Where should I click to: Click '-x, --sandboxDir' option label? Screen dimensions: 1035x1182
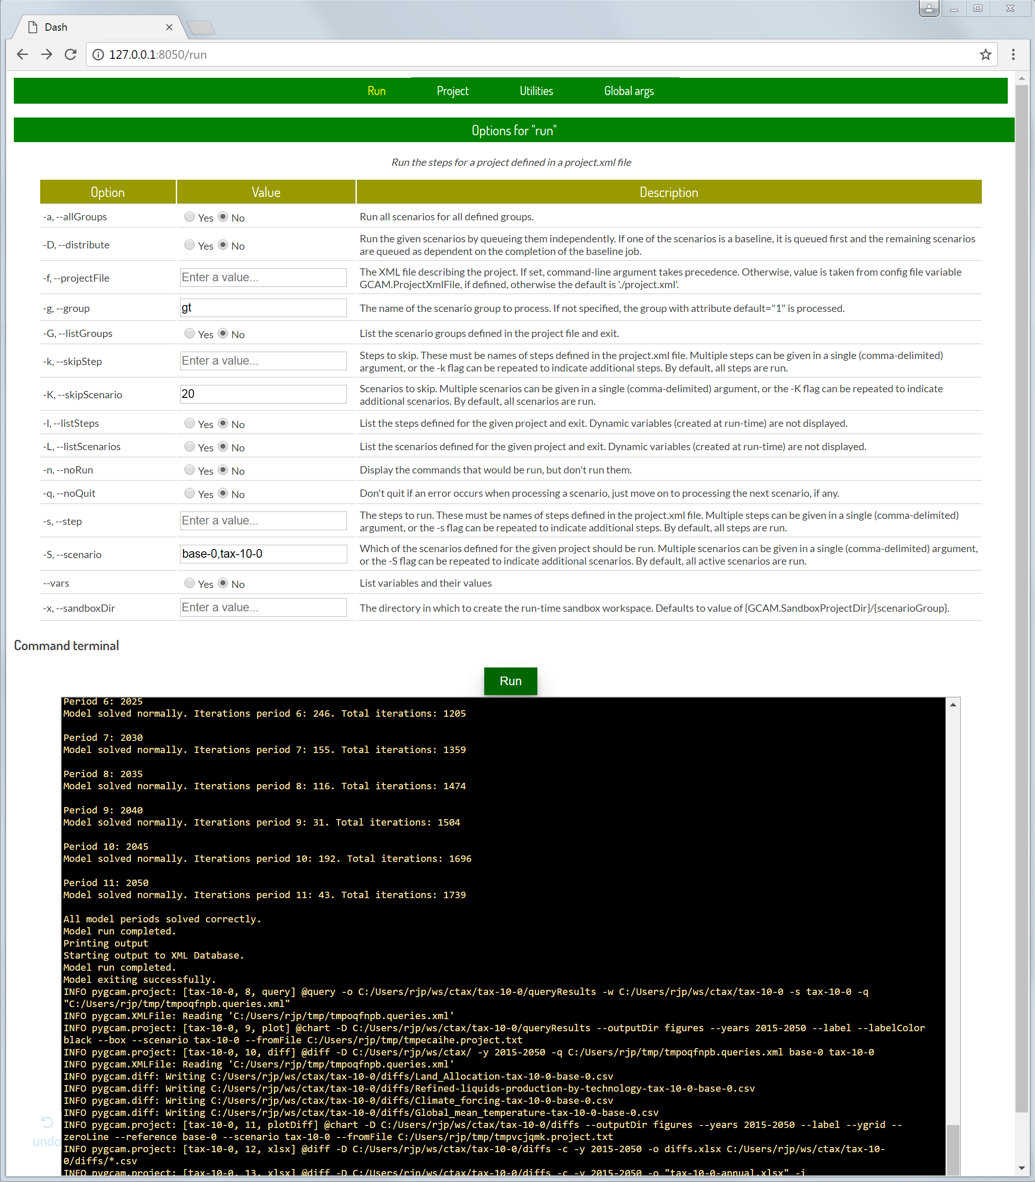coord(79,608)
